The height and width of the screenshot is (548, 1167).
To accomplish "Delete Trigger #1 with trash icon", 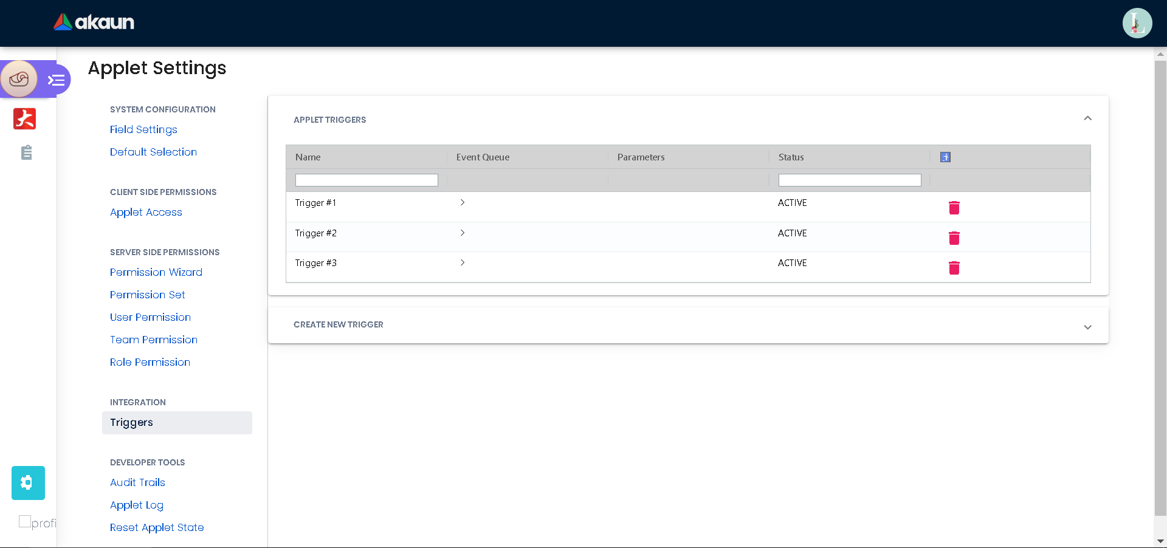I will [954, 208].
